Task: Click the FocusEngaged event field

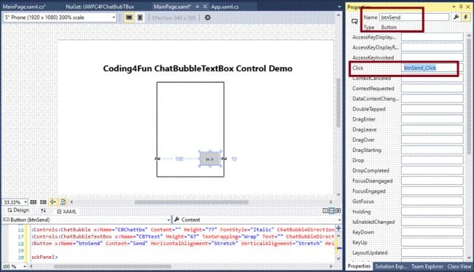Action: coord(432,191)
